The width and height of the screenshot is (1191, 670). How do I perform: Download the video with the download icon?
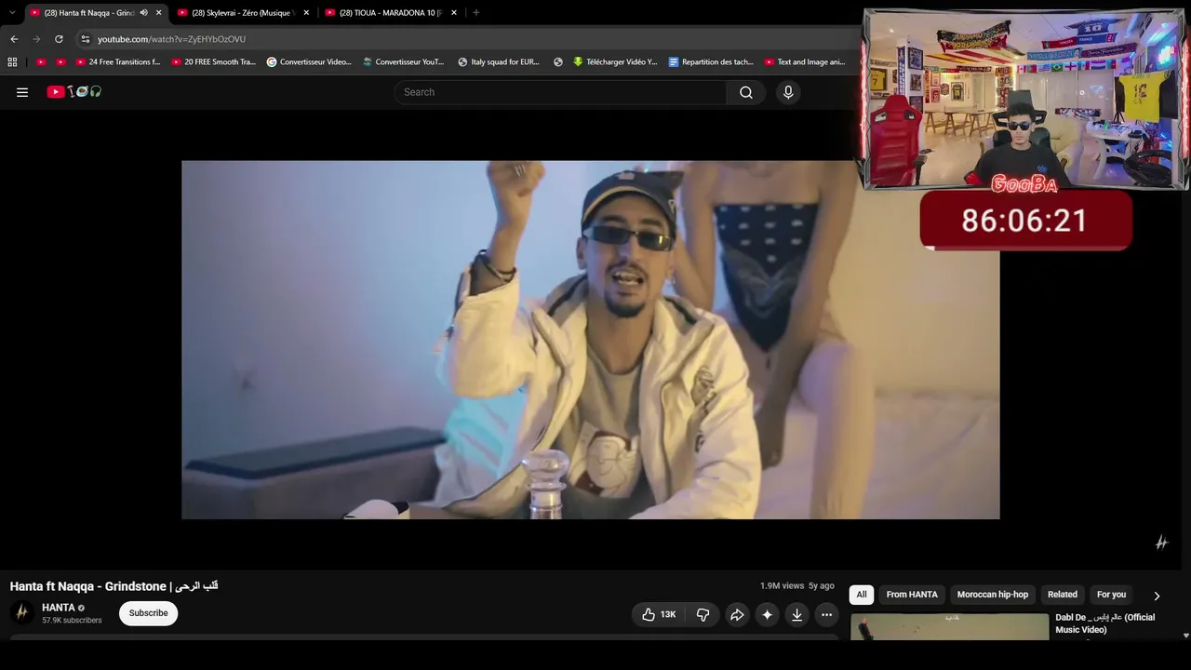coord(796,614)
